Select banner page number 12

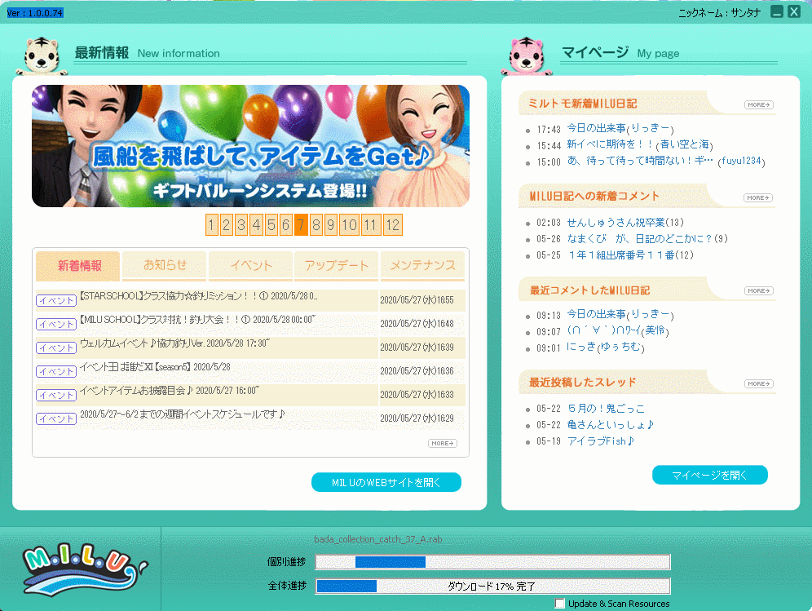point(392,225)
